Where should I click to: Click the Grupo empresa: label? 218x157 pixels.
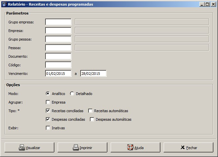click(21, 22)
